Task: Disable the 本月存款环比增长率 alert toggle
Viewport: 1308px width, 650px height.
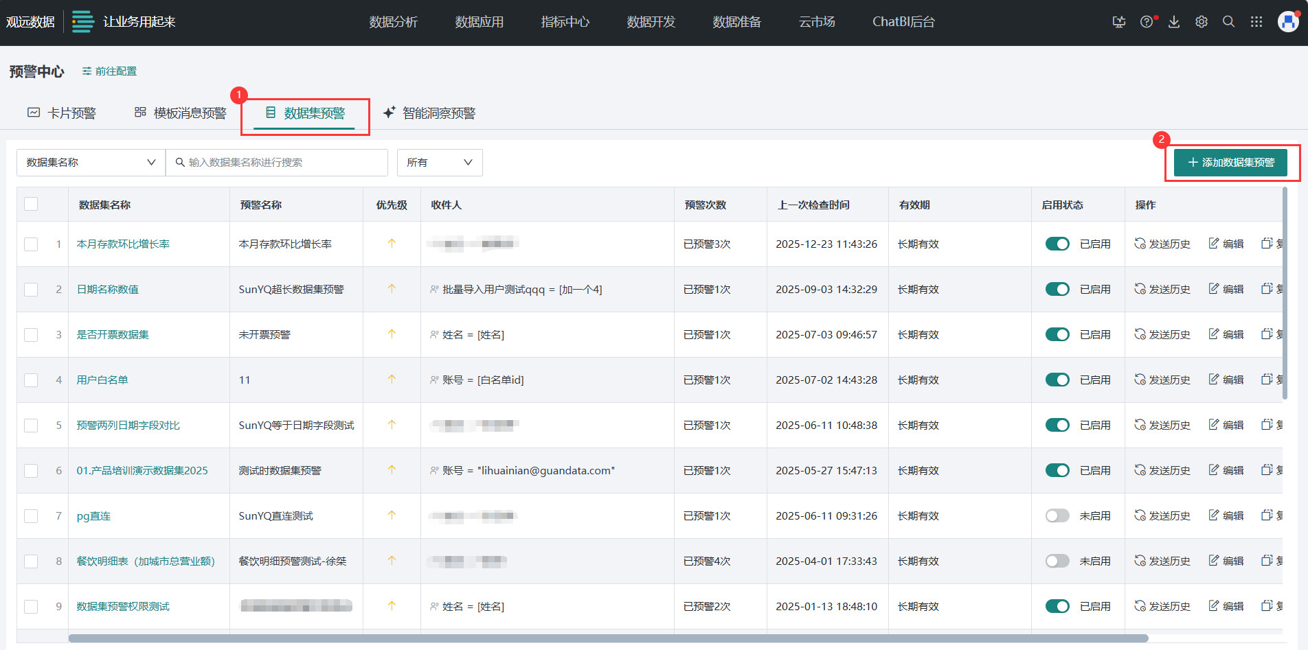Action: click(x=1057, y=244)
